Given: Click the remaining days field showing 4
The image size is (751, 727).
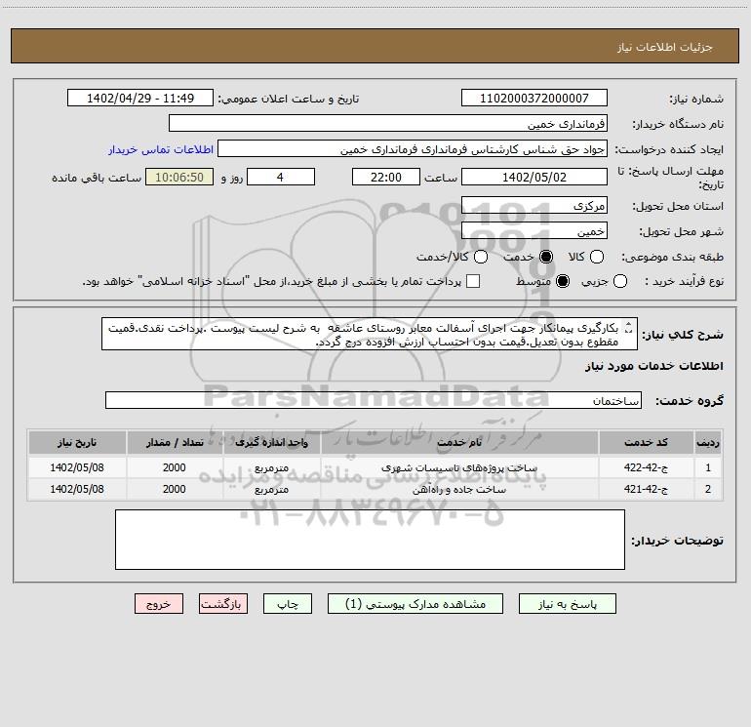Looking at the screenshot, I should pos(281,177).
